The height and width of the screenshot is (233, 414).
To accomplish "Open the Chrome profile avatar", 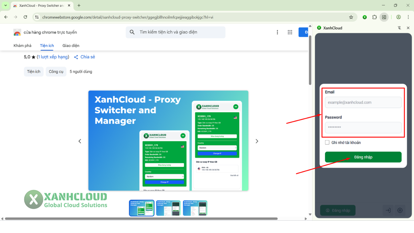I will click(398, 17).
